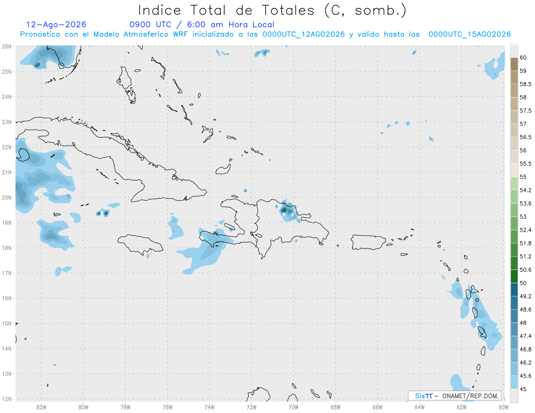
Task: Click the colorbar value label 57.5
Action: (526, 110)
